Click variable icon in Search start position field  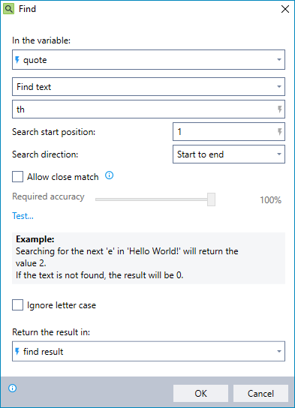(x=280, y=132)
